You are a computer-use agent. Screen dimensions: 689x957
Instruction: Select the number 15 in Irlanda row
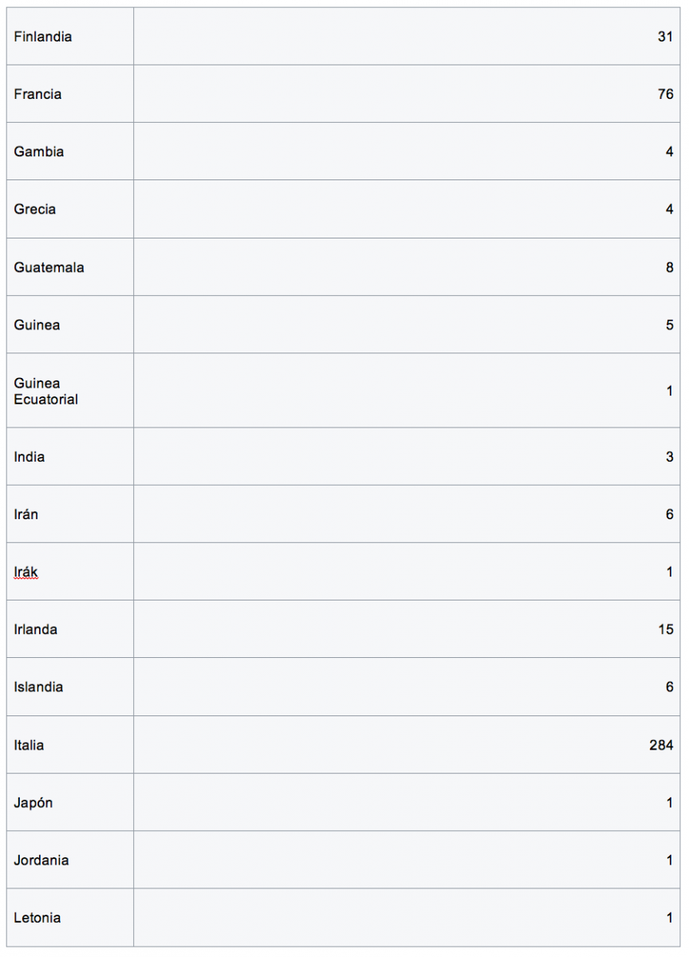tap(665, 629)
